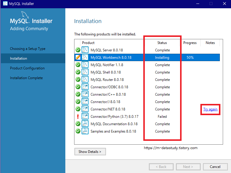The width and height of the screenshot is (231, 173).
Task: Select the MySQL Notifier 1.1.8 row
Action: coord(147,65)
